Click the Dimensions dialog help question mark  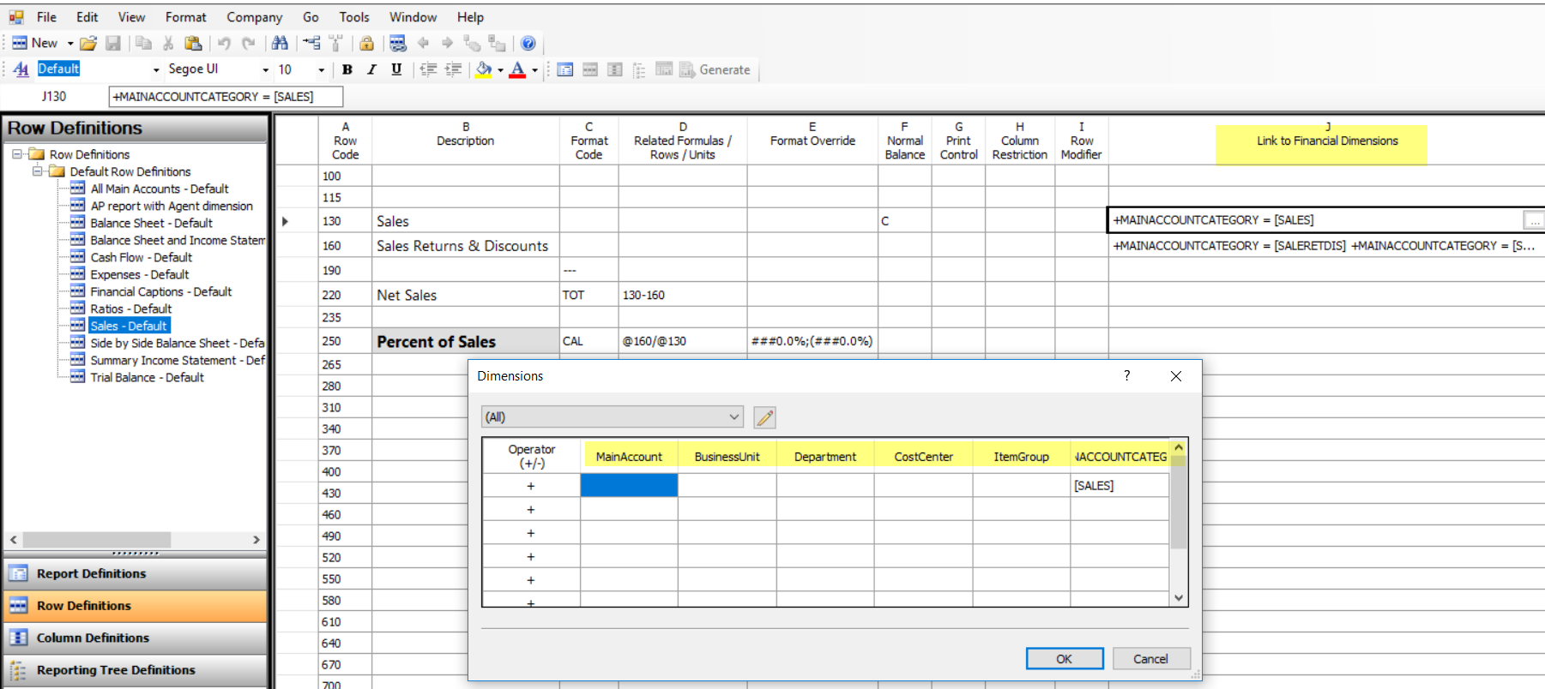[x=1127, y=375]
